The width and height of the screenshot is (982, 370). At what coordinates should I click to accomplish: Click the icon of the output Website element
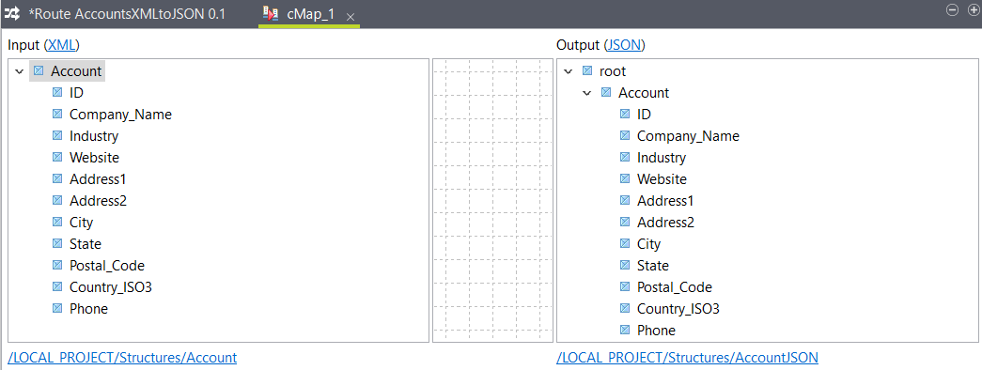click(x=625, y=178)
